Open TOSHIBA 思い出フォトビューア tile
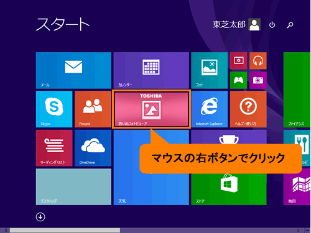This screenshot has width=311, height=233. pos(151,109)
